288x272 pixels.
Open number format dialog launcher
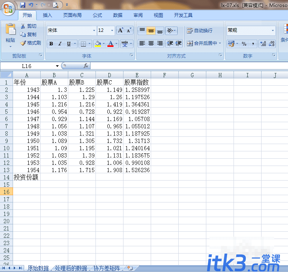click(x=274, y=55)
